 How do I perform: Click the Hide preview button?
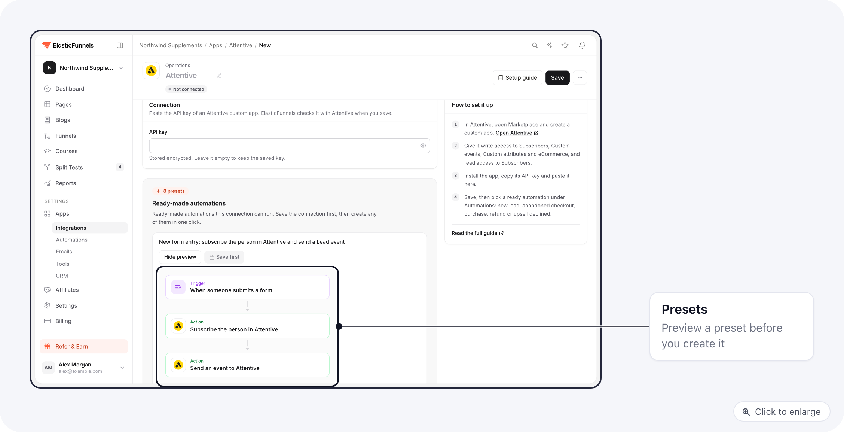(x=180, y=257)
